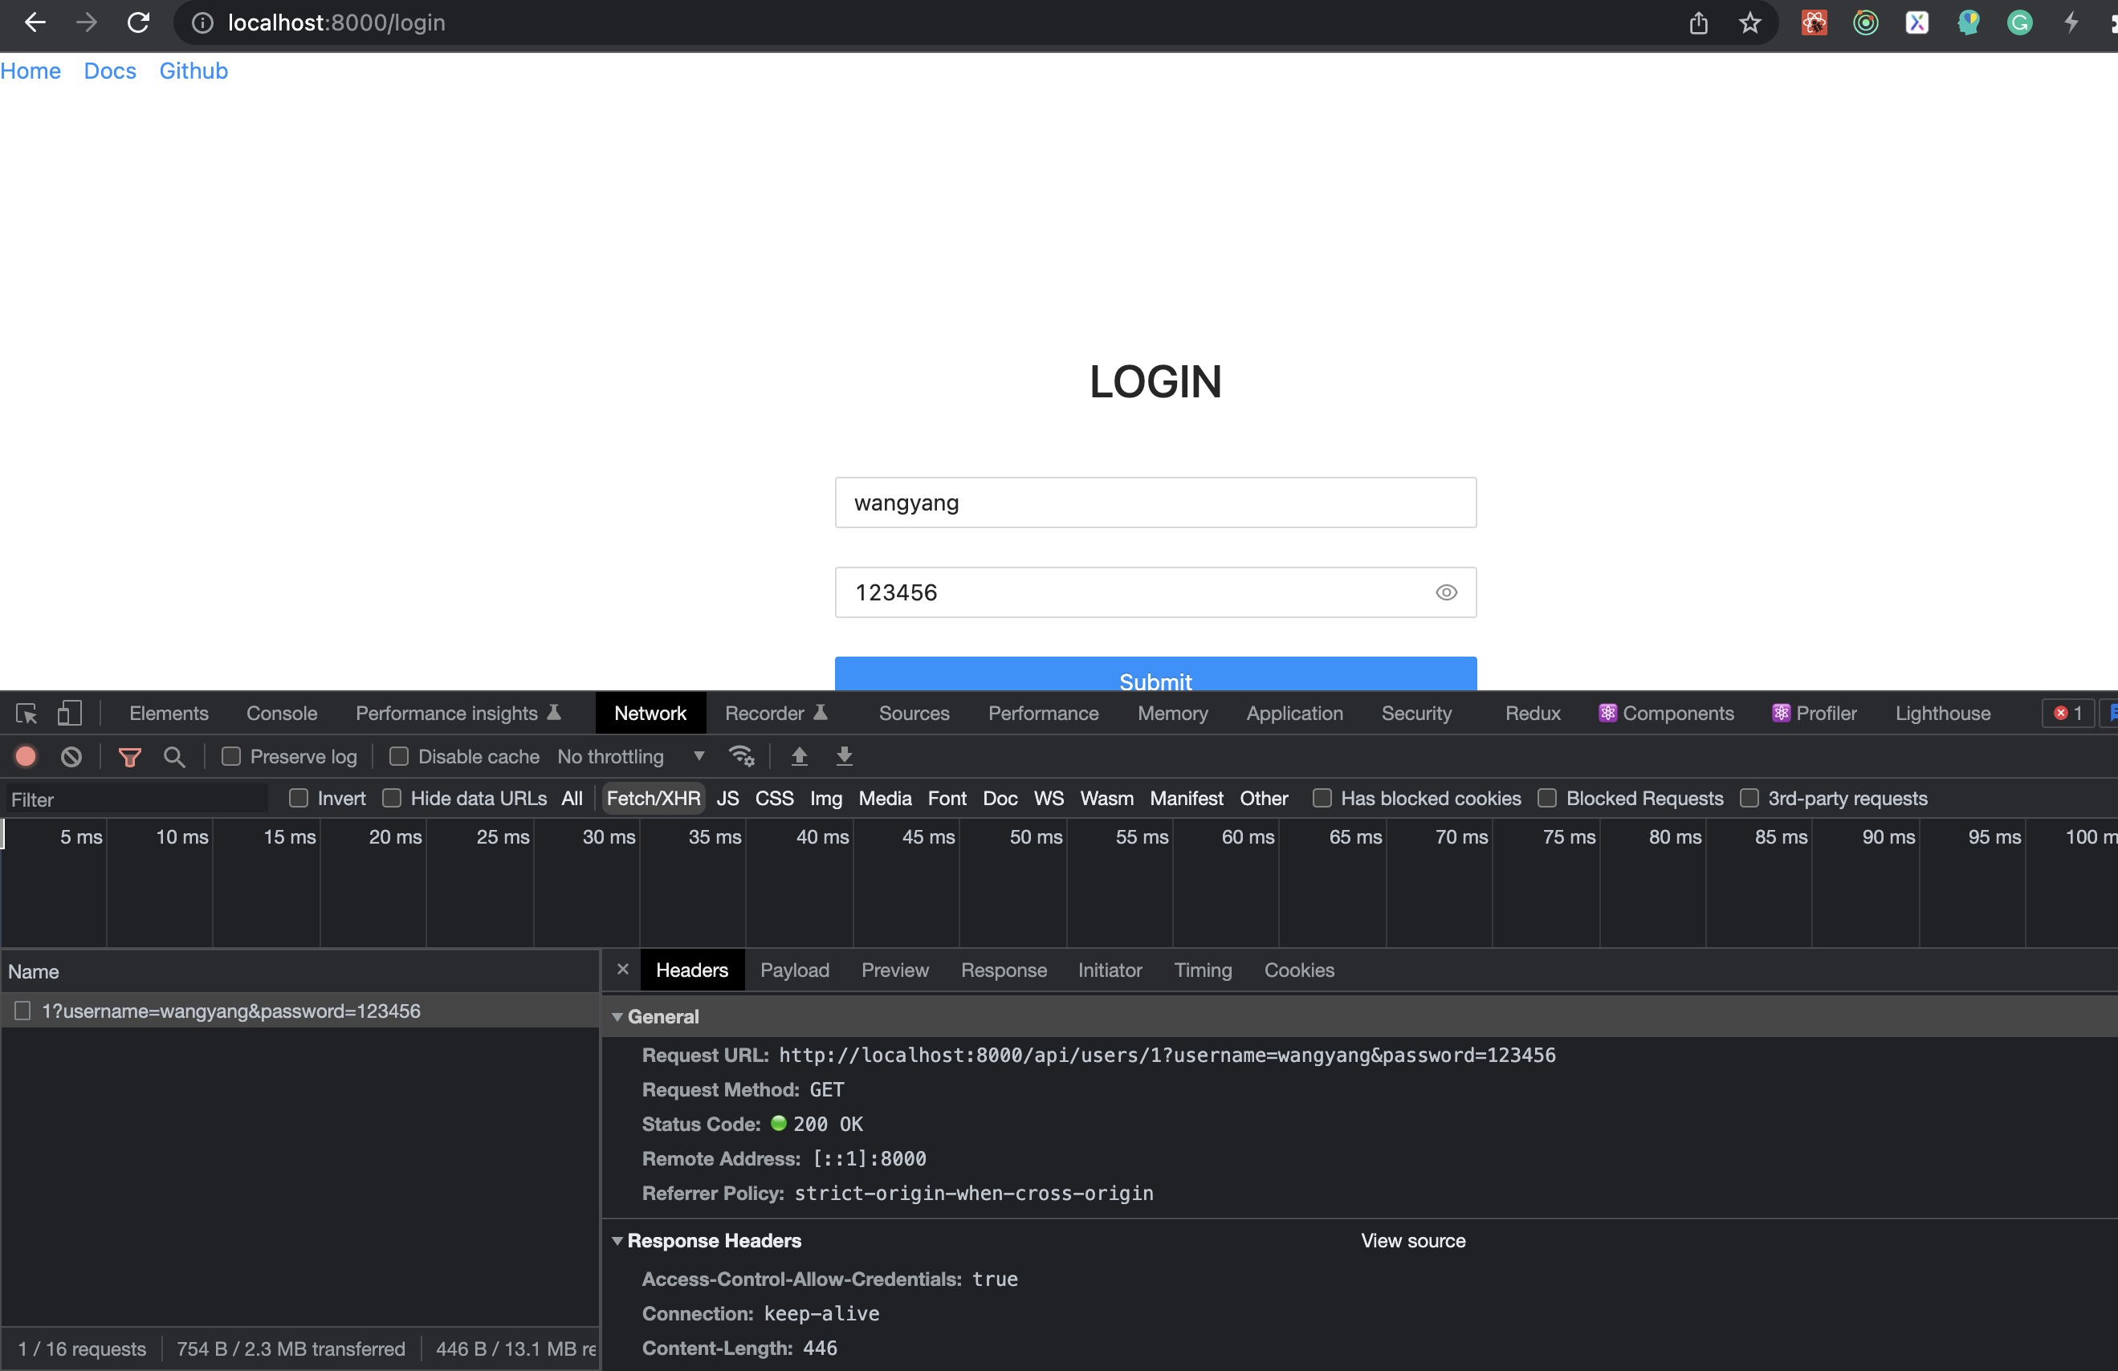Screen dimensions: 2118x1371
Task: Open the network search magnifier
Action: pos(174,756)
